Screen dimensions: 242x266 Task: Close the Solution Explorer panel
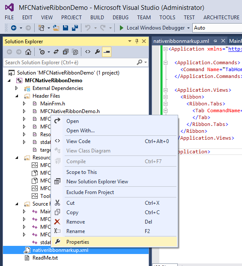(144, 41)
